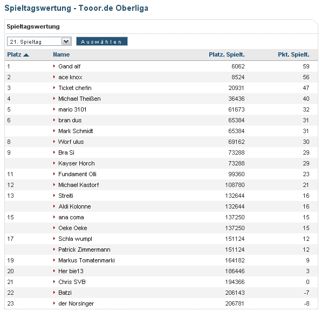Sort table by Name column
Viewport: 321px width, 312px height.
61,54
